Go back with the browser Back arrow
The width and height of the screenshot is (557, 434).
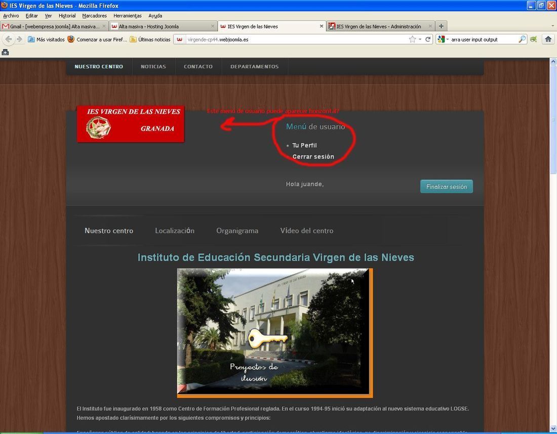click(9, 39)
